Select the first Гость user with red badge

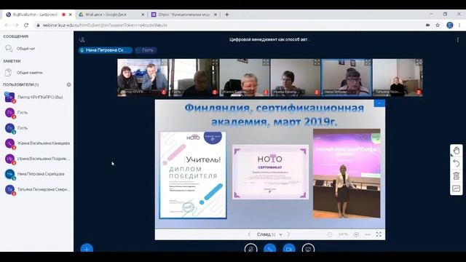click(x=37, y=113)
